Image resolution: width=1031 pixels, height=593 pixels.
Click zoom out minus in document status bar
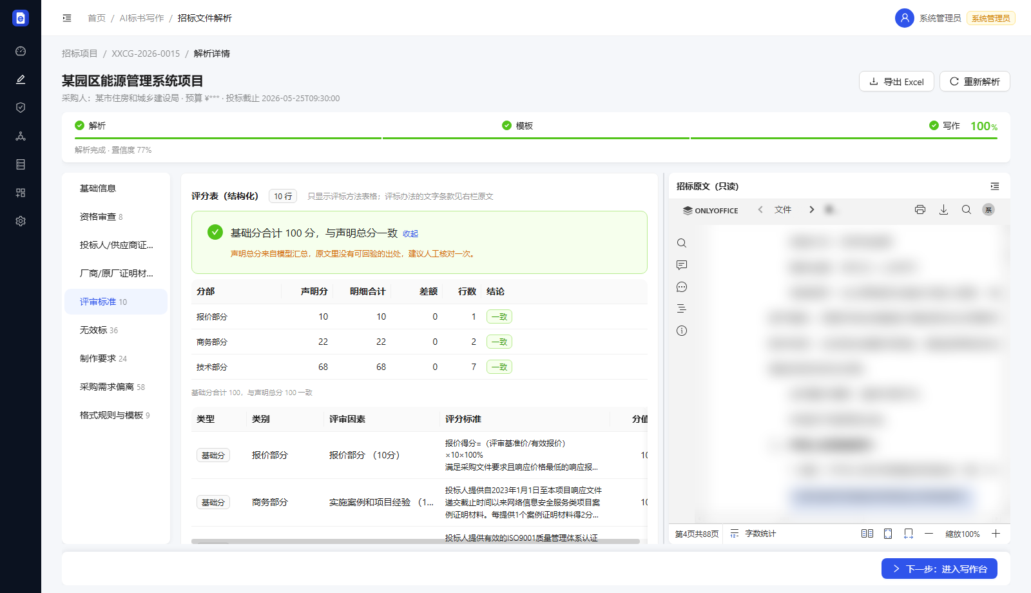929,534
